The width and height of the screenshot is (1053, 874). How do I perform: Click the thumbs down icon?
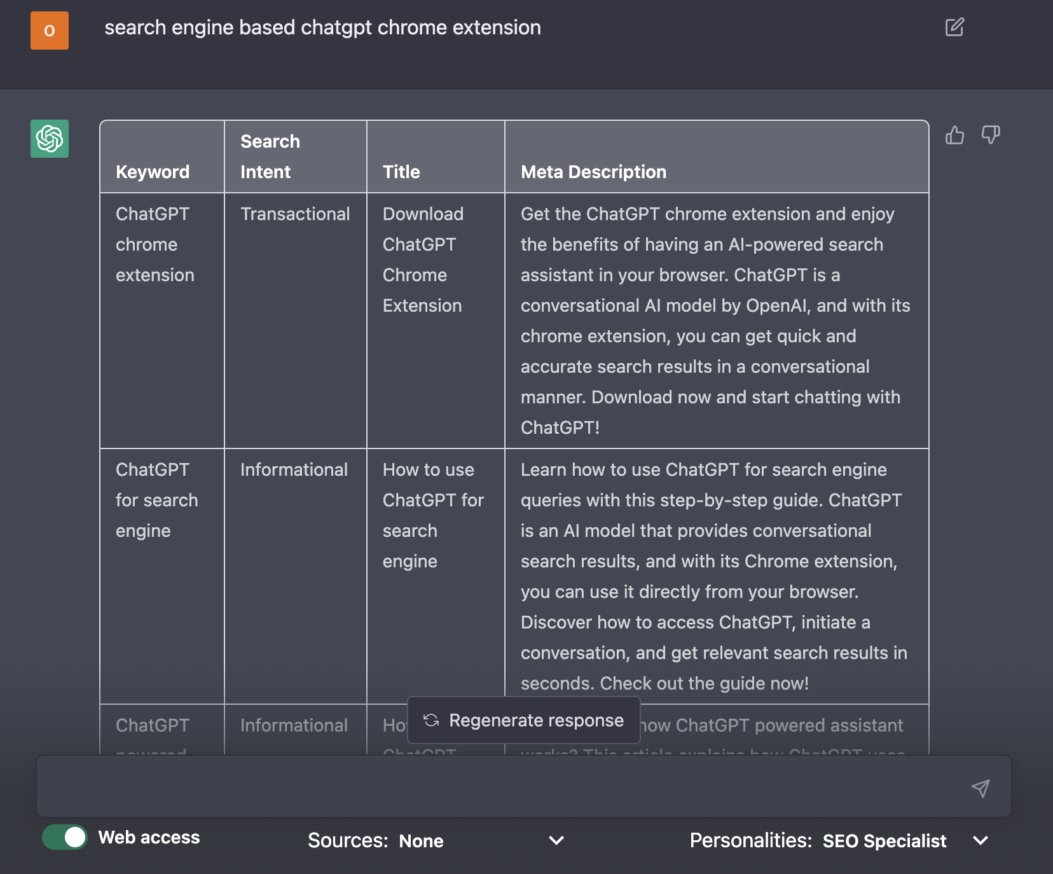coord(991,135)
